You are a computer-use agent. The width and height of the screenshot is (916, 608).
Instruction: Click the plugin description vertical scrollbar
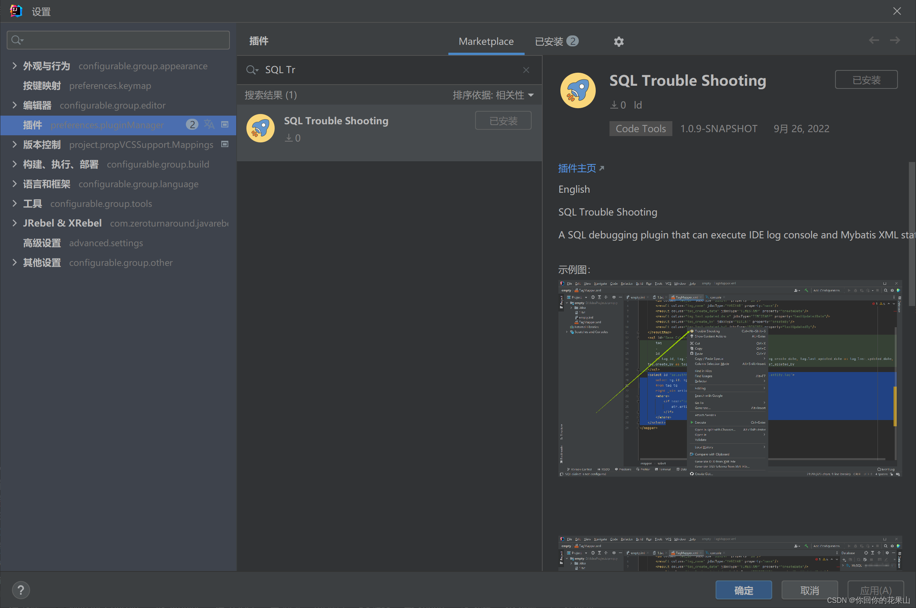tap(912, 234)
